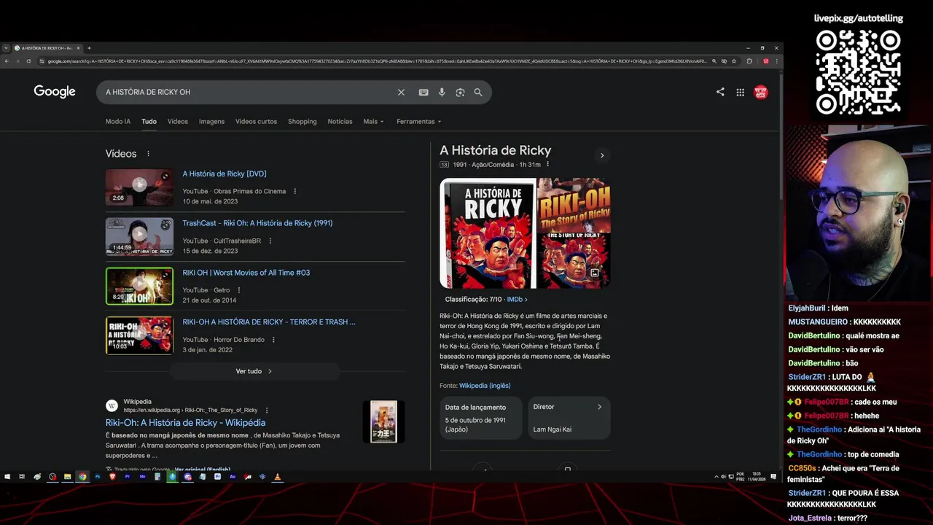Screen dimensions: 933x525
Task: Open RIKI OH Worst Movies video link
Action: click(x=246, y=273)
